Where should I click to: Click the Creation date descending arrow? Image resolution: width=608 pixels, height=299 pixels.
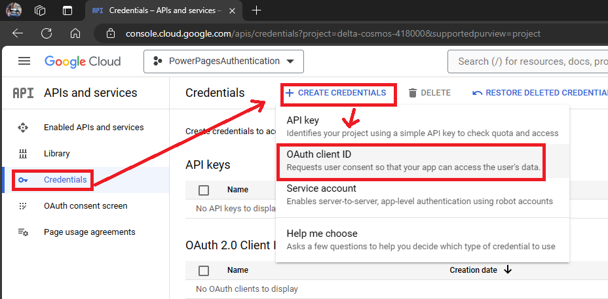pos(508,270)
